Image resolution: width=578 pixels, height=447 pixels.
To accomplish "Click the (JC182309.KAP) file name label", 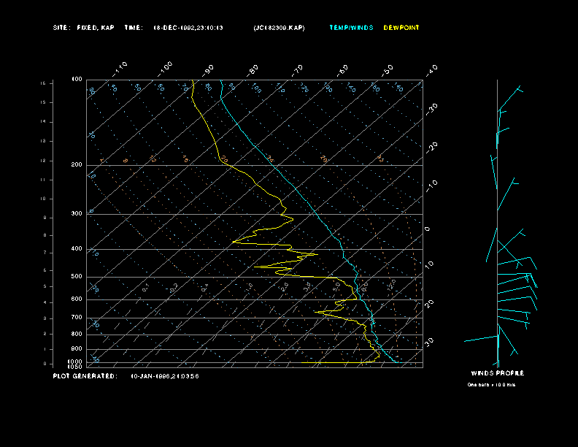I will tap(280, 28).
